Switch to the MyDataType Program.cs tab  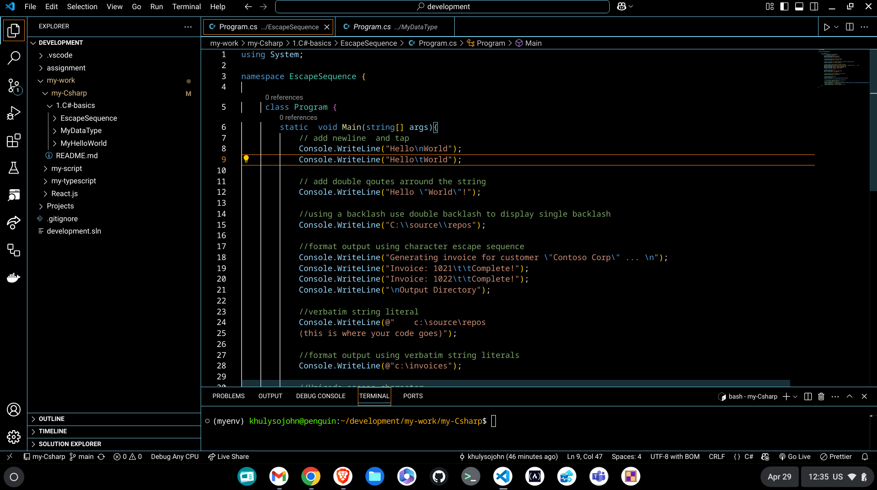click(x=395, y=27)
